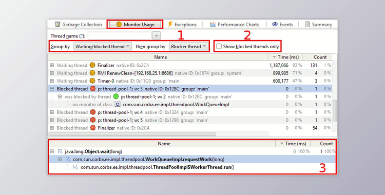Click the Time value 899,985
385x195 pixels.
(x=281, y=73)
